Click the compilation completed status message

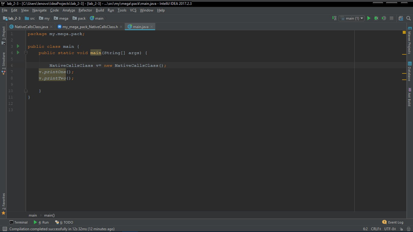62,229
